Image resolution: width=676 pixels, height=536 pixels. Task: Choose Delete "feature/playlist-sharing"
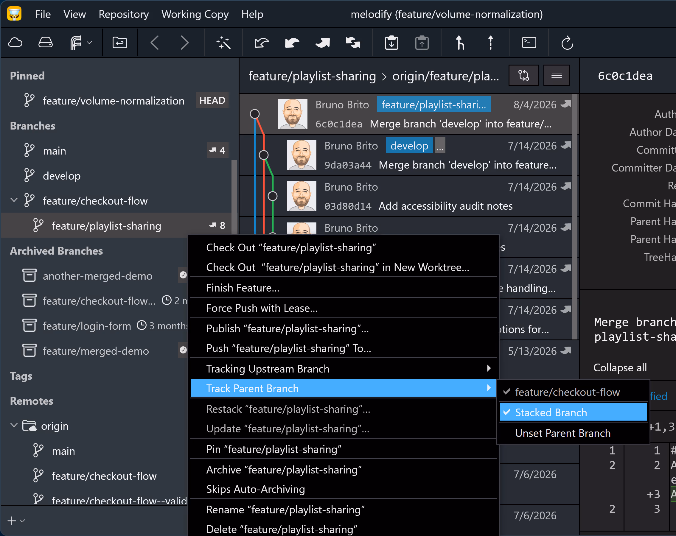pos(344,529)
